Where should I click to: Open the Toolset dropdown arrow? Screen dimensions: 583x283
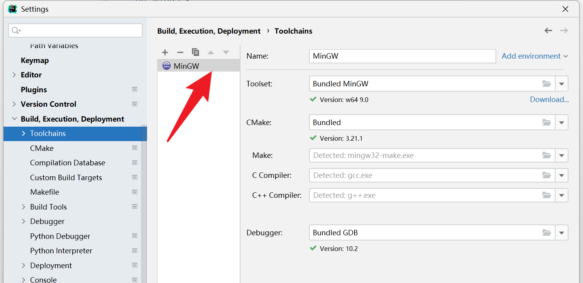(561, 84)
